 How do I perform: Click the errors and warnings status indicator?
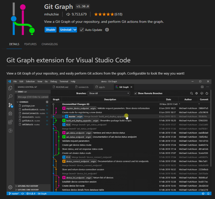[x=31, y=194]
